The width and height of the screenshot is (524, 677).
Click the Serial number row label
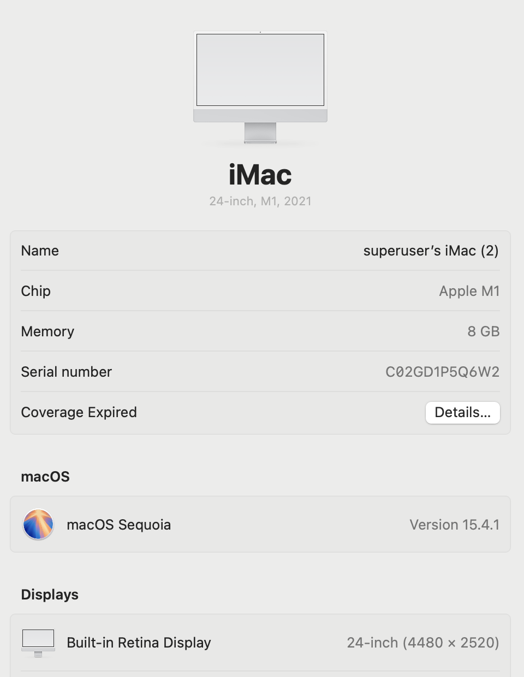(x=67, y=372)
